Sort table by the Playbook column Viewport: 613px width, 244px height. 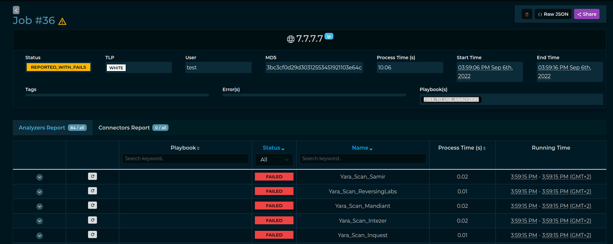185,148
